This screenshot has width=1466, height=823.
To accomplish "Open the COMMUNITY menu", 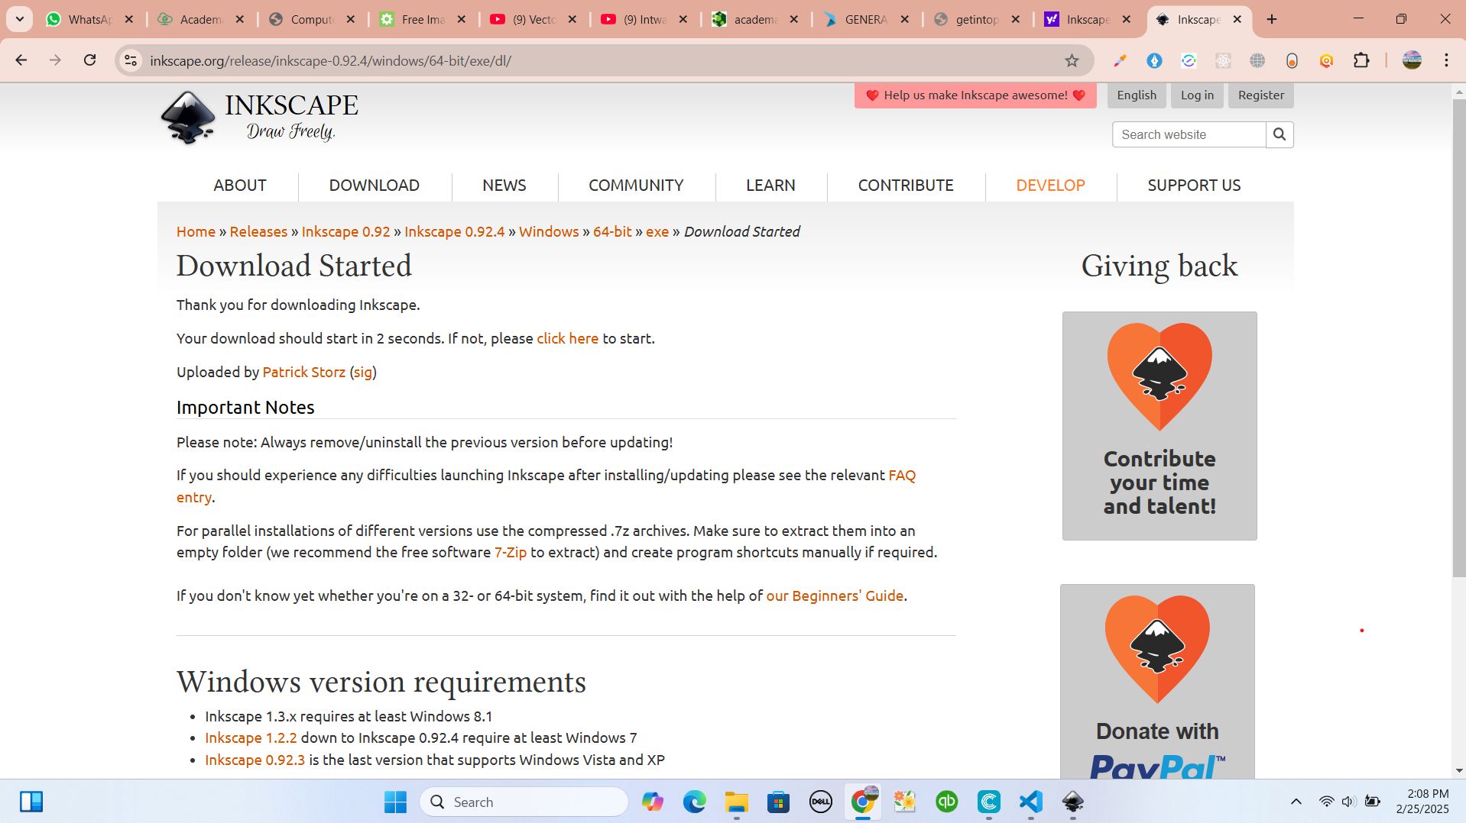I will tap(636, 186).
